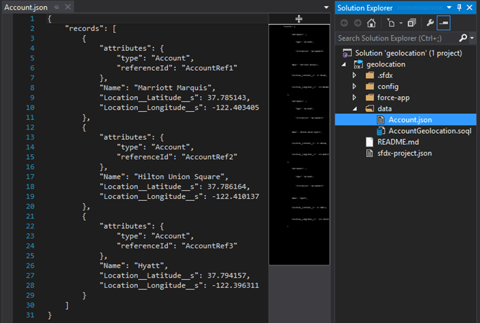The width and height of the screenshot is (480, 323).
Task: Click "AccountRef2" value on line 15
Action: 209,157
